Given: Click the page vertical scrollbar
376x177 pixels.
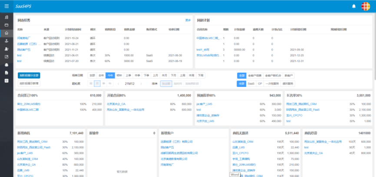Looking at the screenshot, I should pyautogui.click(x=375, y=47).
